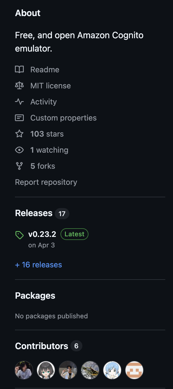This screenshot has height=389, width=173.
Task: Click the star icon beside 103 stars
Action: (x=19, y=134)
